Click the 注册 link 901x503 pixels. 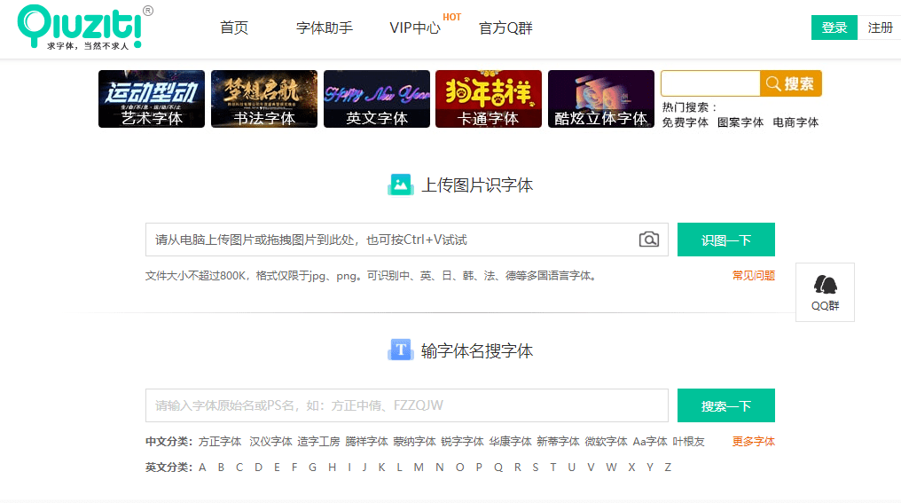pyautogui.click(x=880, y=28)
